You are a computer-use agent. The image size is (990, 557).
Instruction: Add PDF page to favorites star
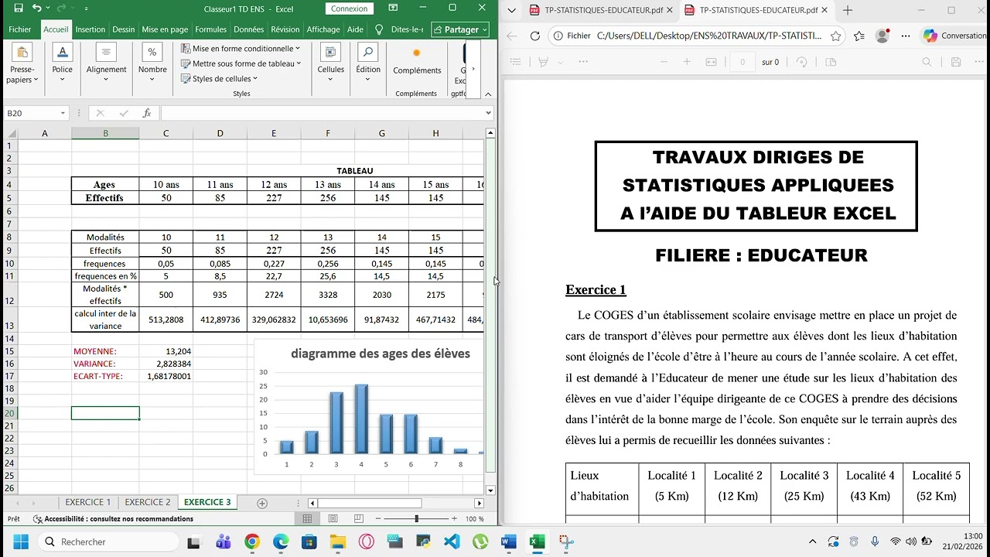click(x=835, y=36)
